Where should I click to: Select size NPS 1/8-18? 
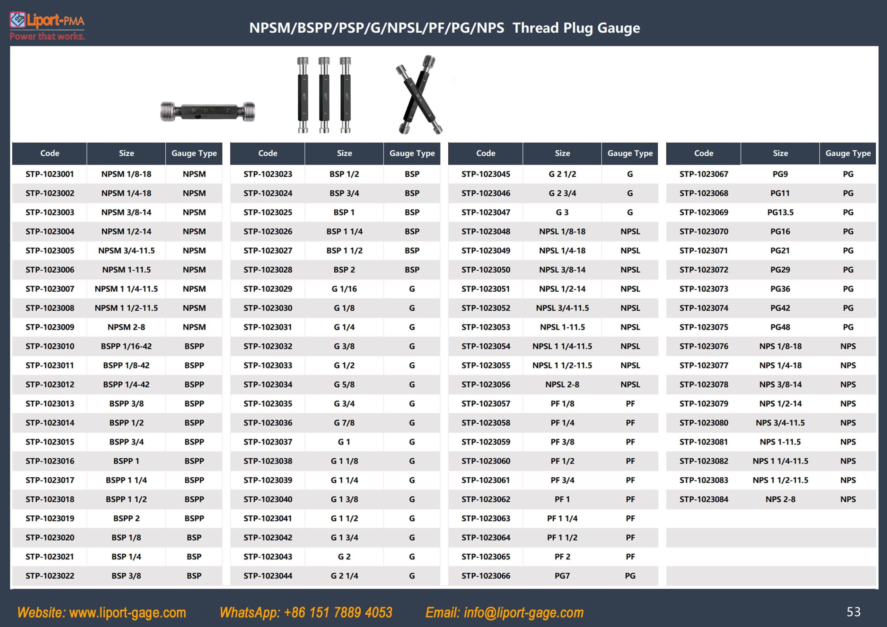click(780, 346)
